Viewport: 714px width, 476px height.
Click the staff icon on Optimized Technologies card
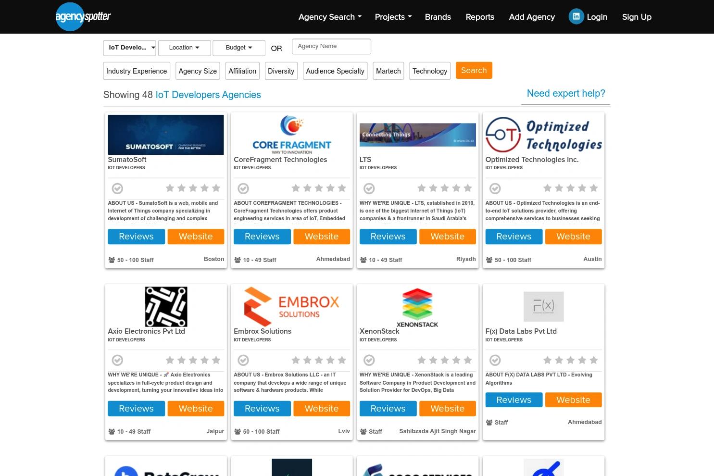point(489,260)
